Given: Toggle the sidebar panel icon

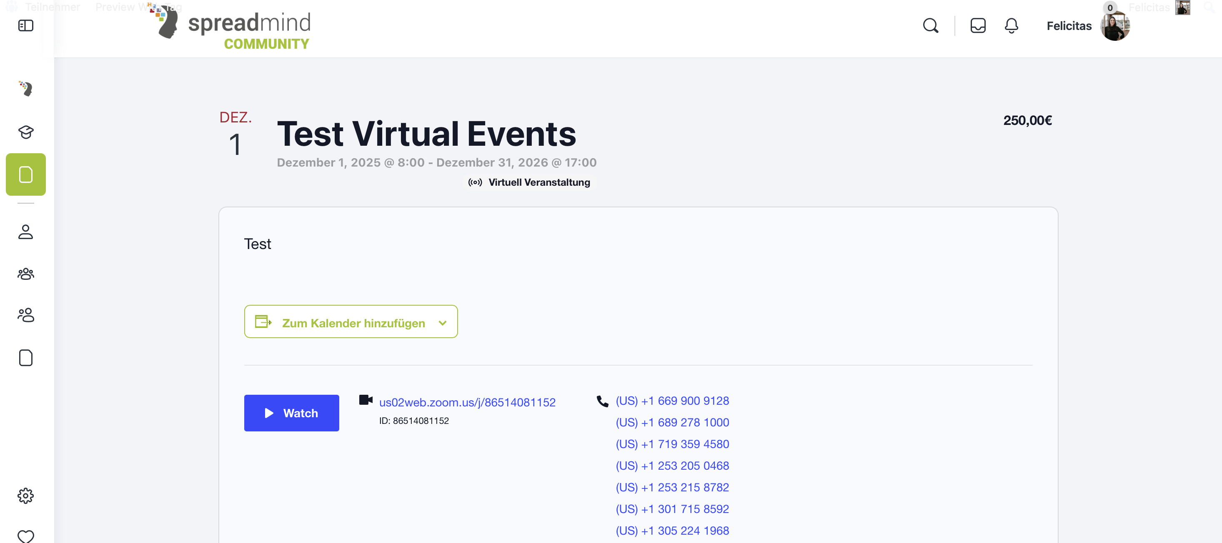Looking at the screenshot, I should click(25, 25).
